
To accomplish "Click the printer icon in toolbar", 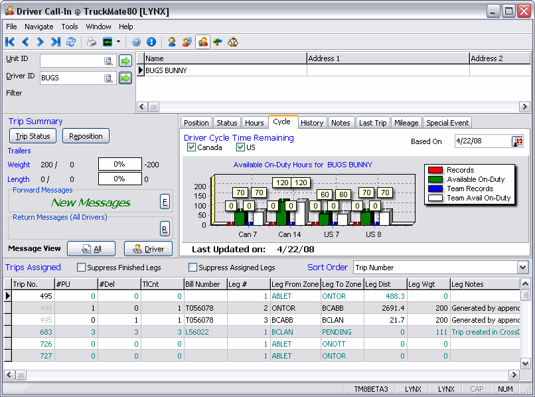I will point(91,42).
